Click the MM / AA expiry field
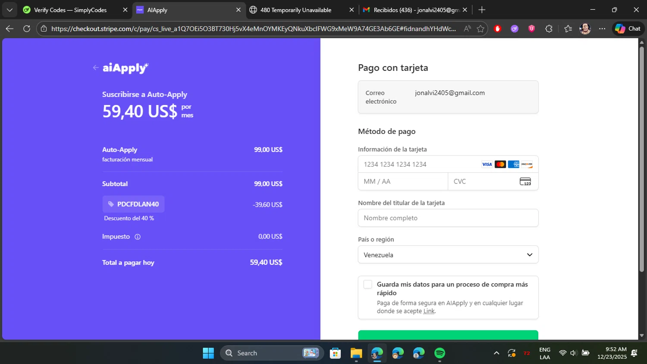Screen dimensions: 647x364 coord(403,181)
